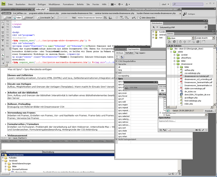Show Quellcode of main document
Image resolution: width=217 pixels, height=177 pixels.
coord(6,13)
